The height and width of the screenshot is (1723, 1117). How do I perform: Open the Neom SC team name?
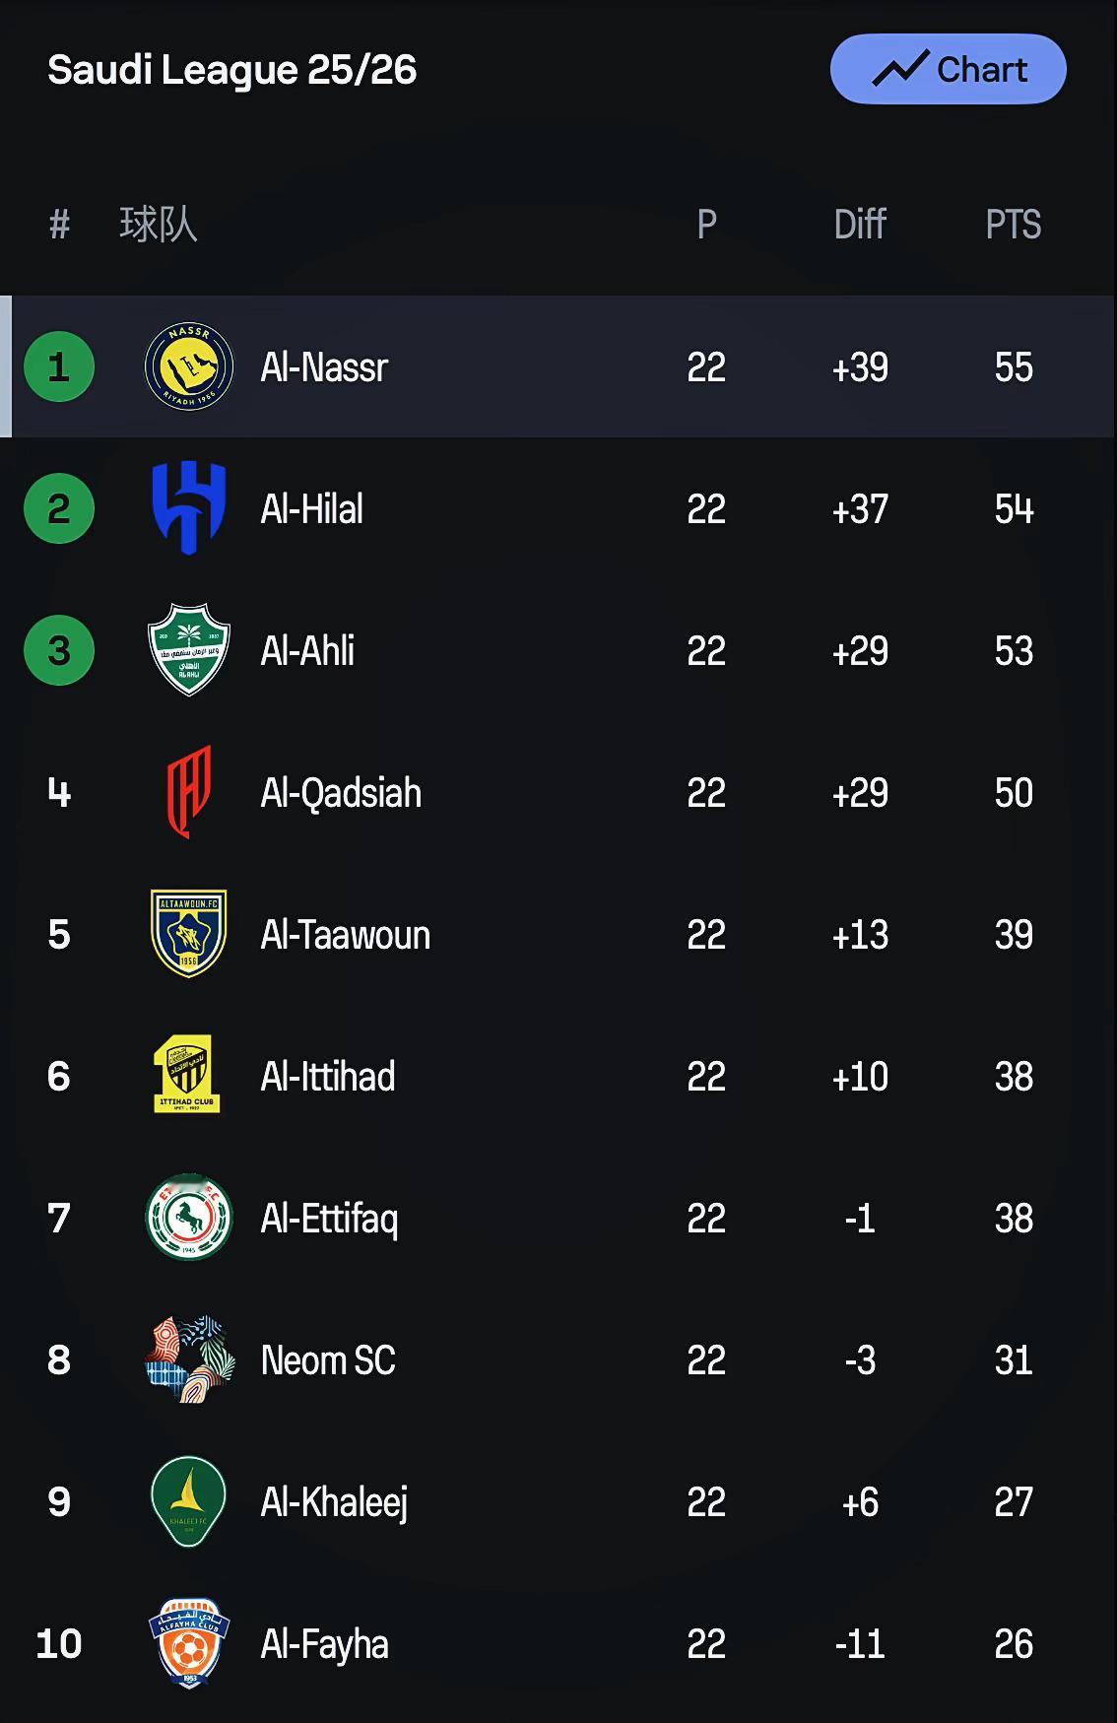point(328,1360)
